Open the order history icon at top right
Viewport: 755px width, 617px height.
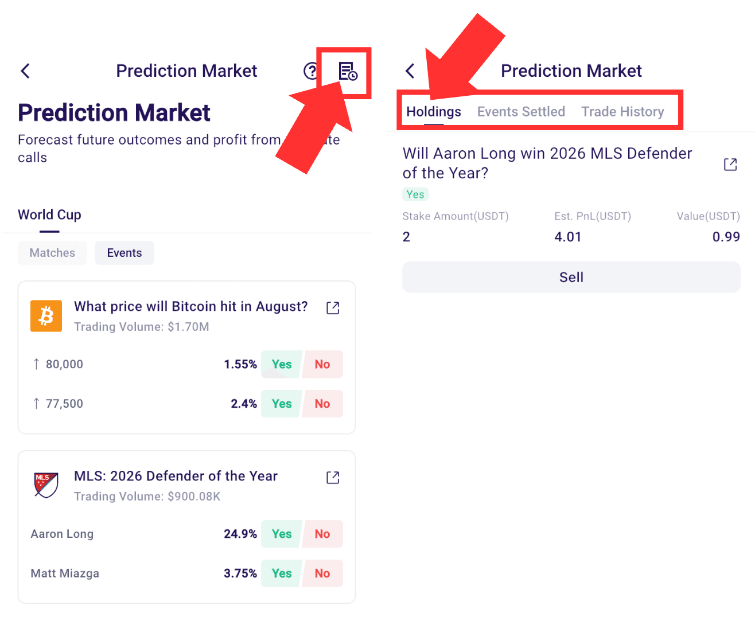click(348, 71)
